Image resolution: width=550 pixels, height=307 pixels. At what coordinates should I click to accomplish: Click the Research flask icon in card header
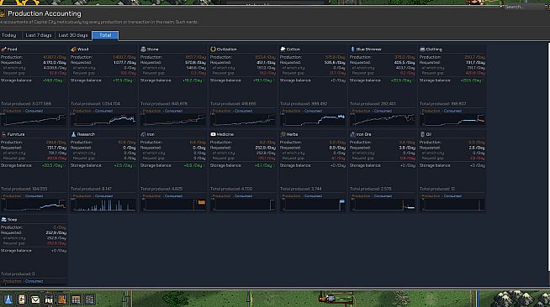73,134
